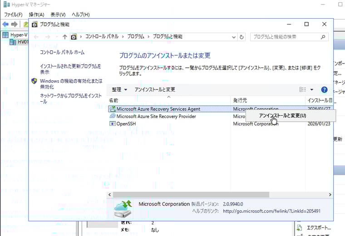Click OpenSSH publisher Microsoft Corporation cell

click(x=256, y=124)
